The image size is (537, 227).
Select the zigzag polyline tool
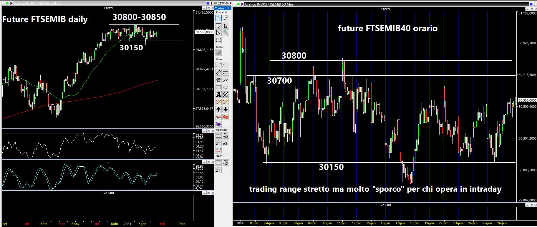click(x=226, y=79)
